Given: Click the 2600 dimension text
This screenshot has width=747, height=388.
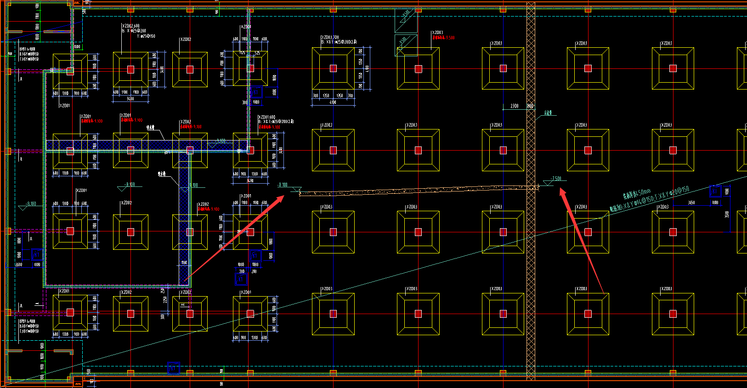Looking at the screenshot, I should pyautogui.click(x=18, y=264).
